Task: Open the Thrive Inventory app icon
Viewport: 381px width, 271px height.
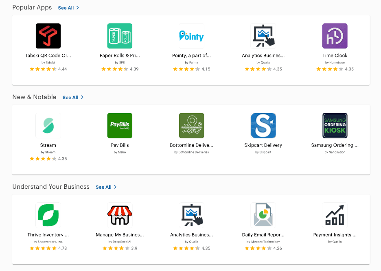Action: [48, 215]
